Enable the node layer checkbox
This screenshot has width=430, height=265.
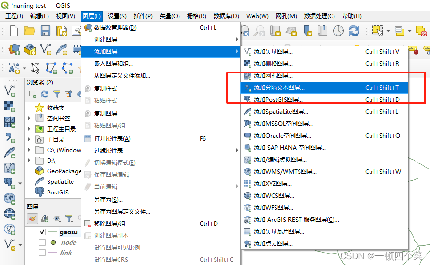click(x=42, y=242)
